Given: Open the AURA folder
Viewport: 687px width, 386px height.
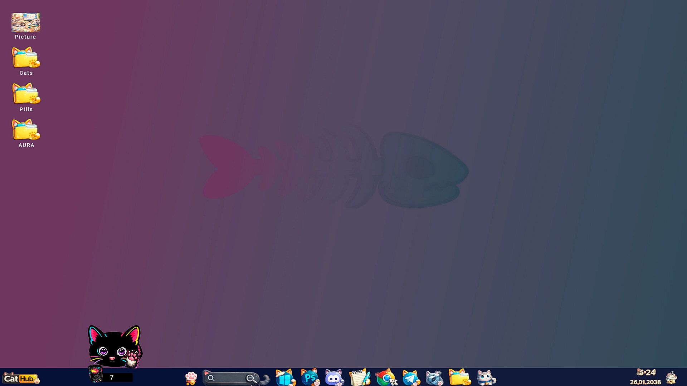Looking at the screenshot, I should pos(26,130).
